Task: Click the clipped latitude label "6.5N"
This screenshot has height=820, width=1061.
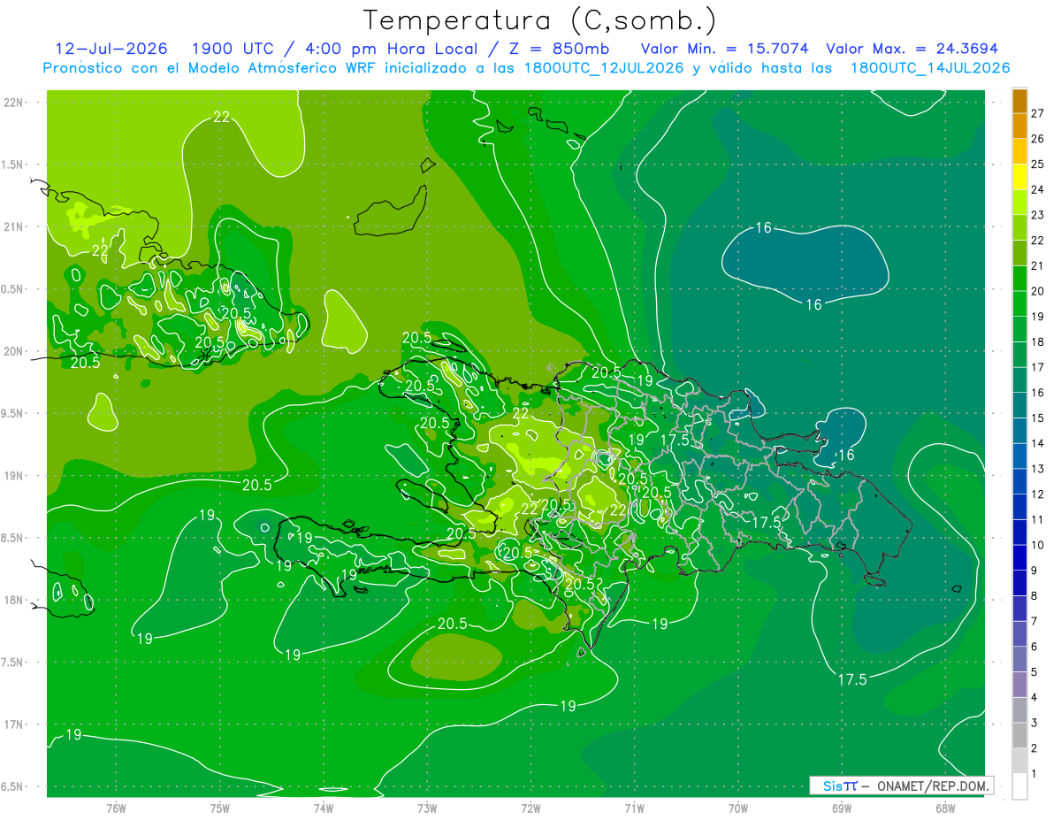Action: coord(13,786)
